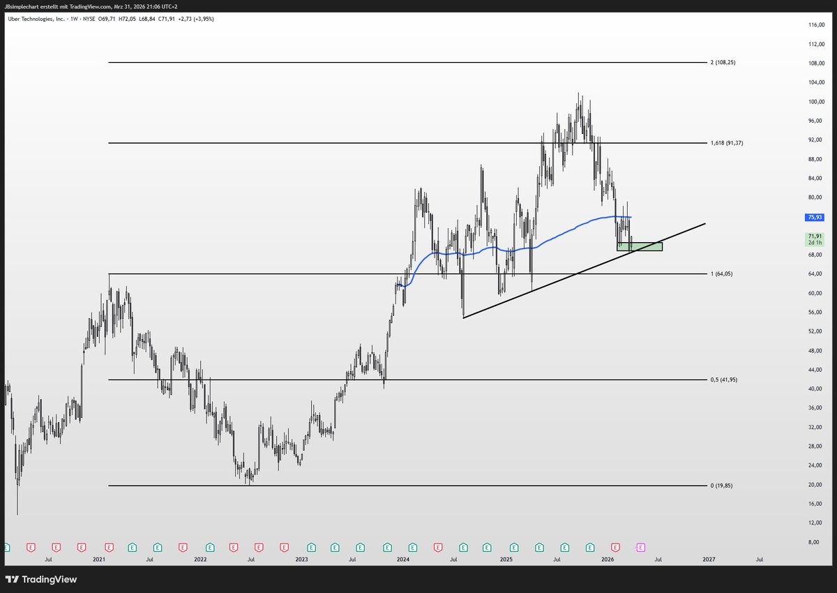Click the 2022 label on time axis
This screenshot has height=593, width=837.
(x=200, y=560)
